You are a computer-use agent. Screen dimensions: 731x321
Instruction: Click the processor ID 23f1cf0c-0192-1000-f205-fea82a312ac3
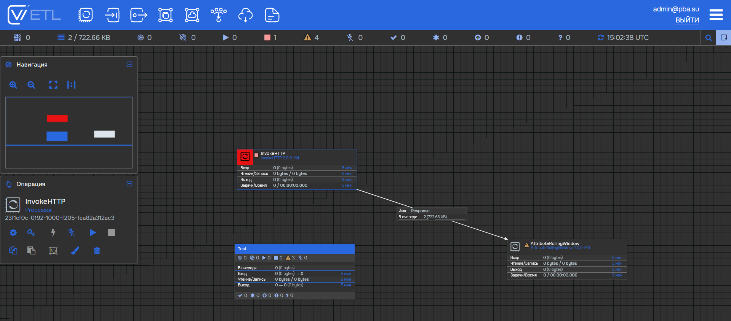click(60, 218)
